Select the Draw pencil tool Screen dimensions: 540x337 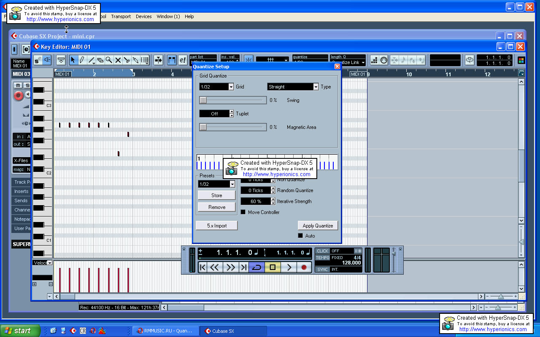tap(82, 60)
